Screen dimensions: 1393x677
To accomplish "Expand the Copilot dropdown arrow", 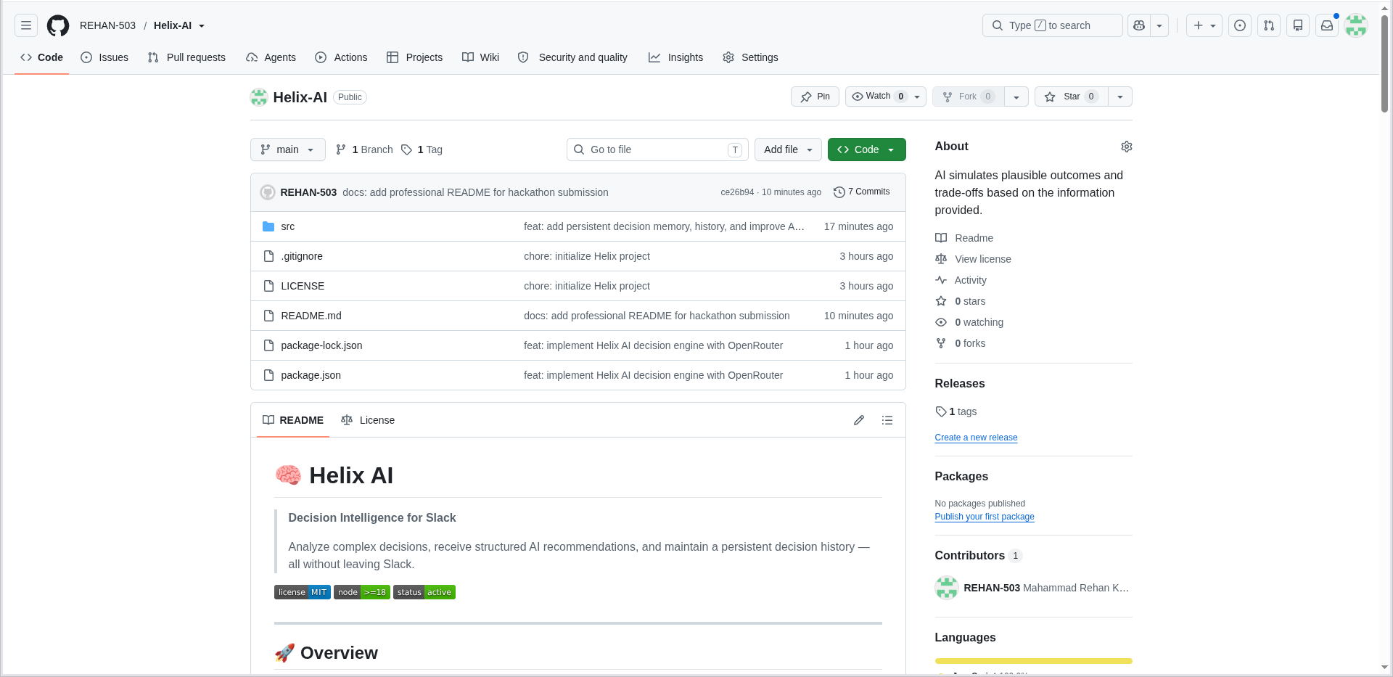I will pyautogui.click(x=1159, y=25).
